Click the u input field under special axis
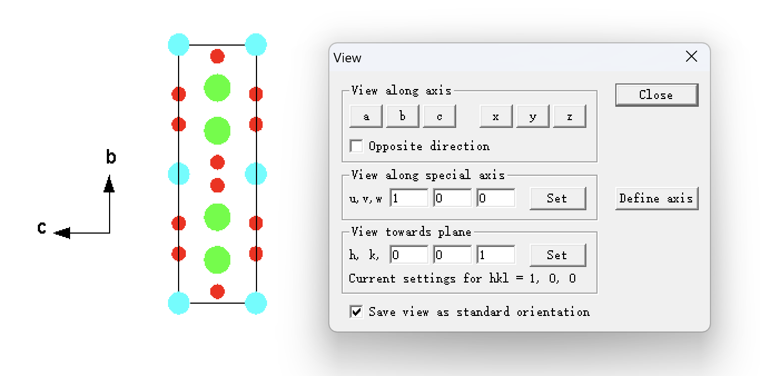Viewport: 760px width, 376px height. tap(409, 198)
